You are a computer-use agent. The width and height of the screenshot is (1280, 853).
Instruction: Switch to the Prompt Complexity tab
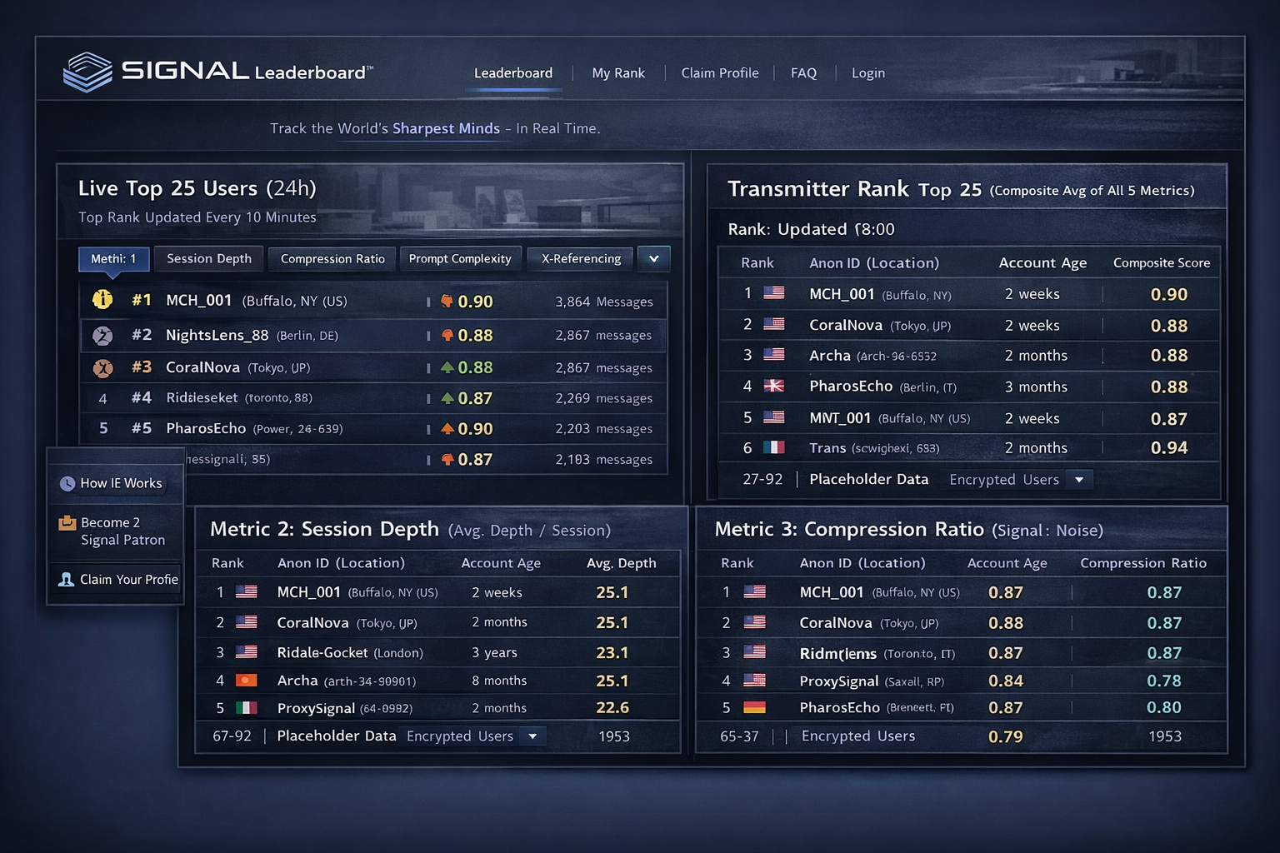point(460,258)
